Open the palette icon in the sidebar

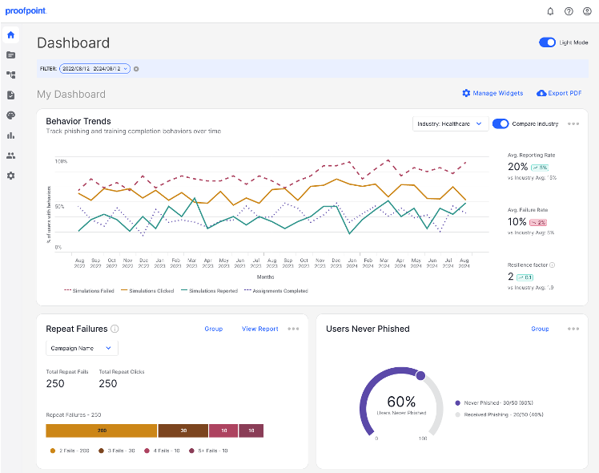10,115
